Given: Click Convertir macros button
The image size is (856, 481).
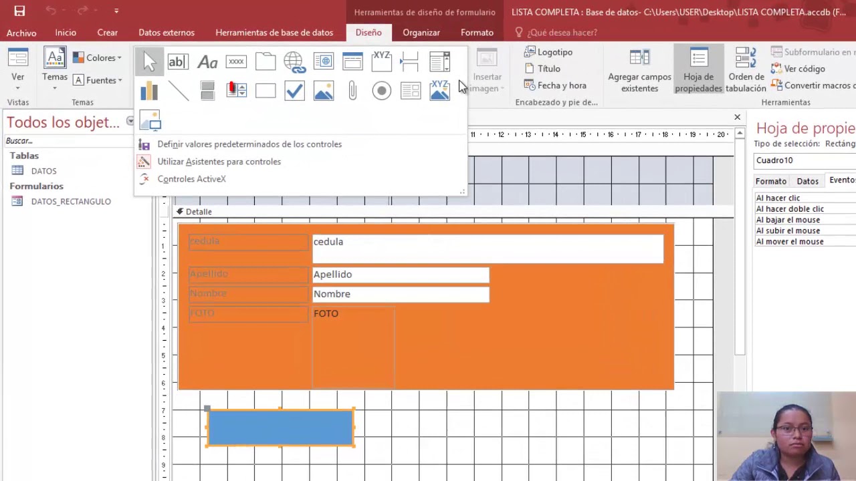Looking at the screenshot, I should [813, 86].
